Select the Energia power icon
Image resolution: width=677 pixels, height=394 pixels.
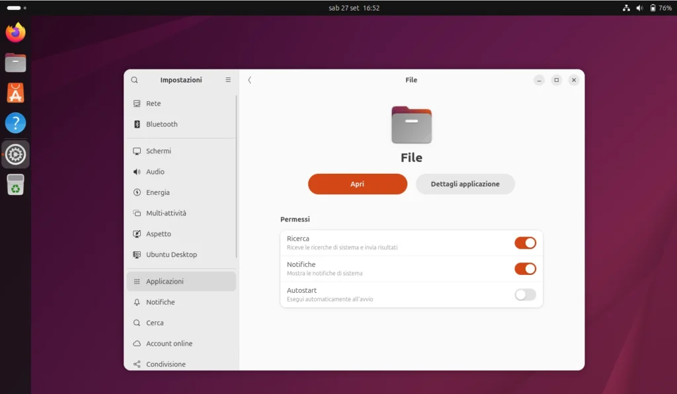point(138,192)
